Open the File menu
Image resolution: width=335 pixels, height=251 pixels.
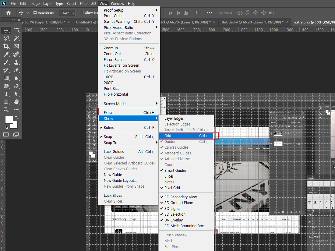click(13, 3)
